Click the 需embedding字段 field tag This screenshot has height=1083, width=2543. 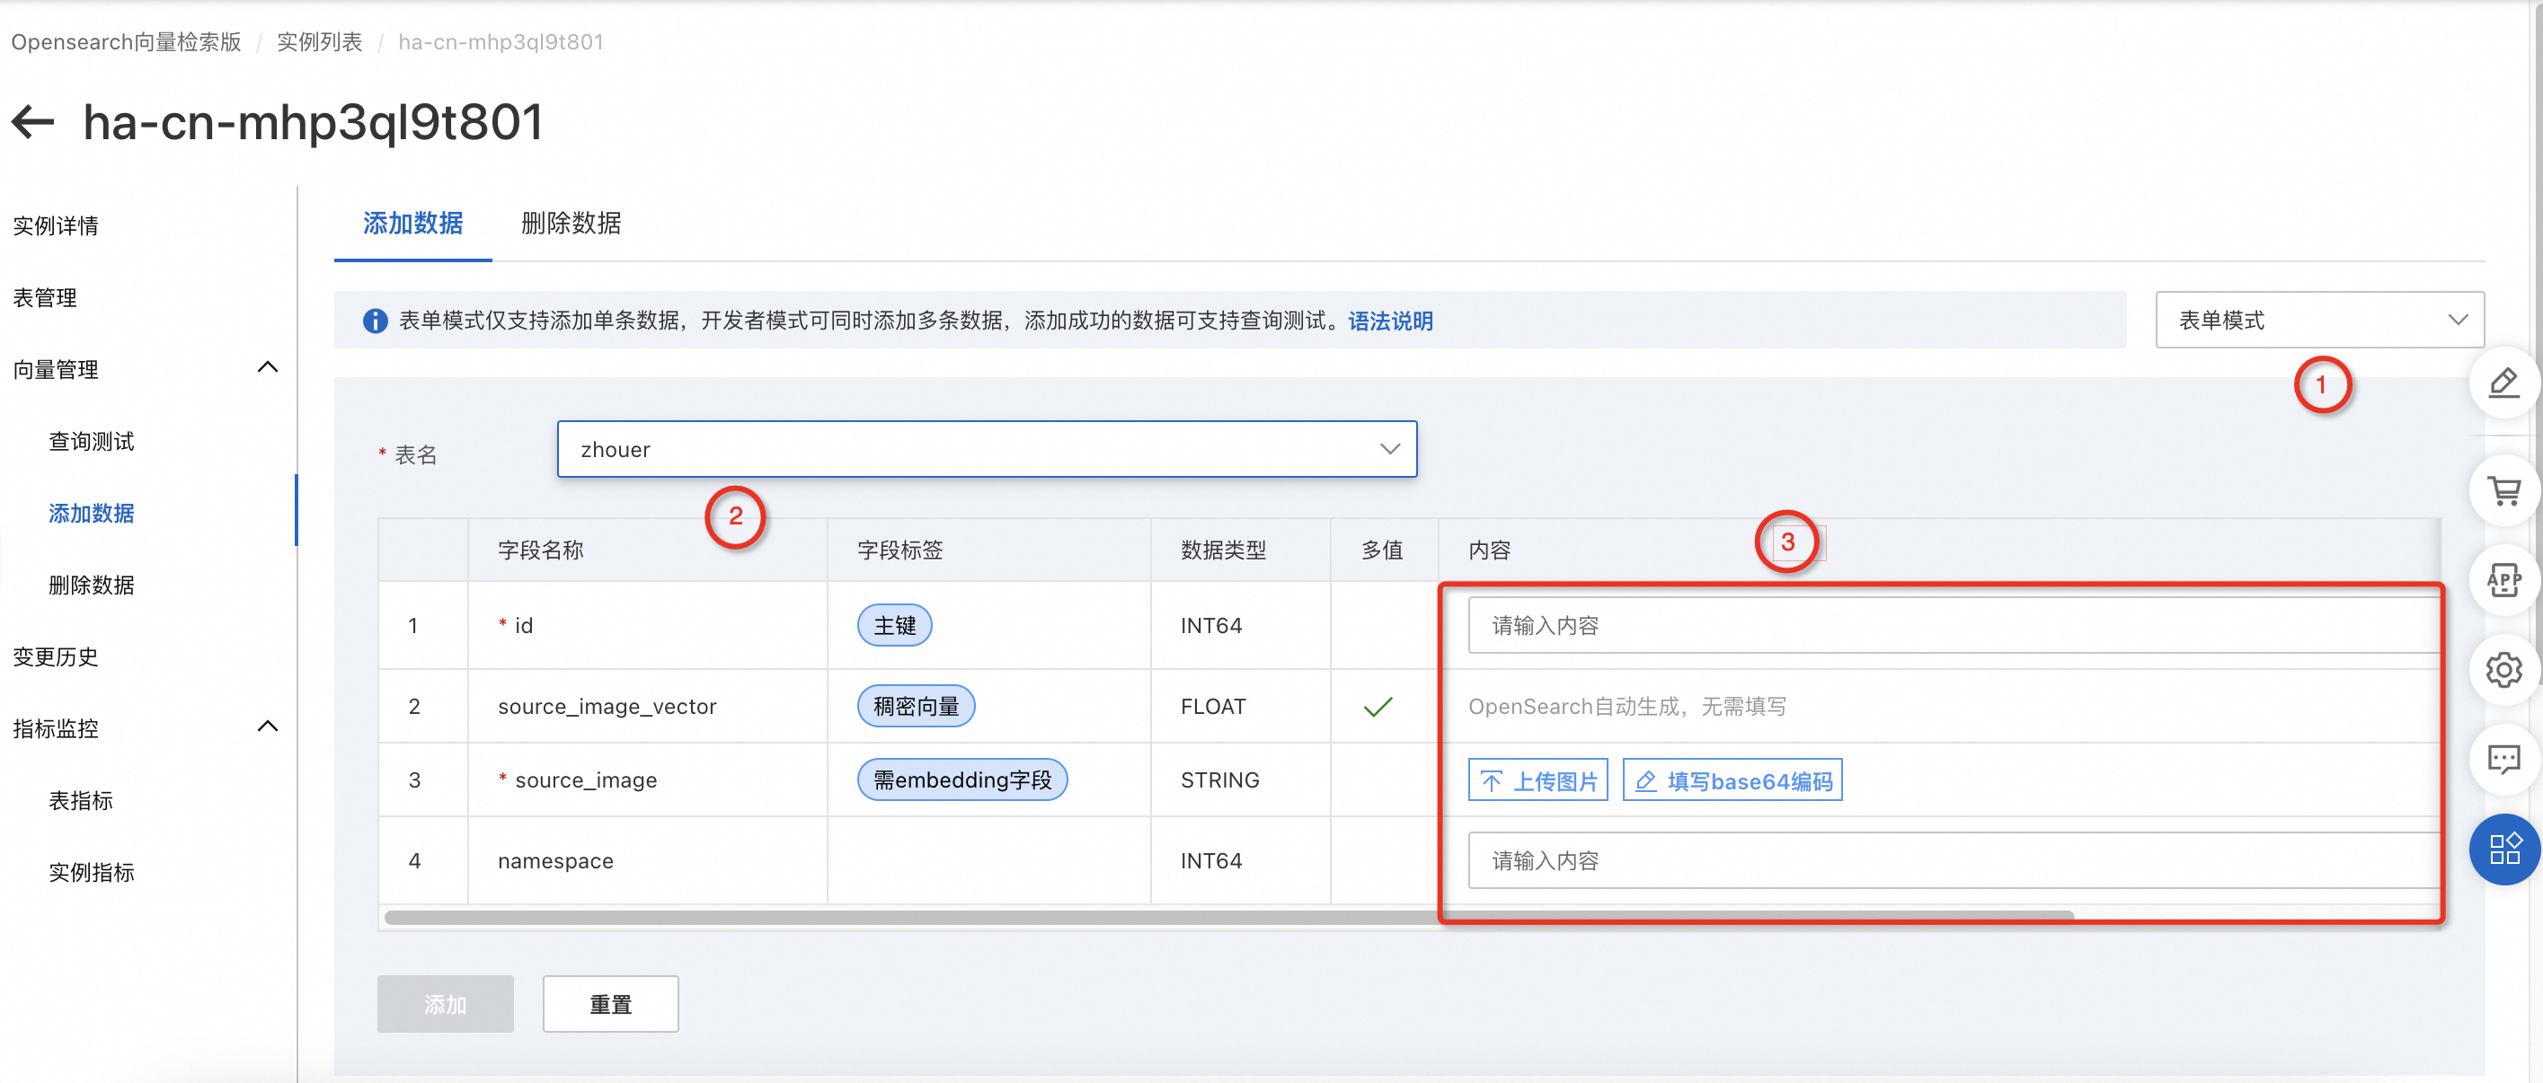pyautogui.click(x=961, y=780)
